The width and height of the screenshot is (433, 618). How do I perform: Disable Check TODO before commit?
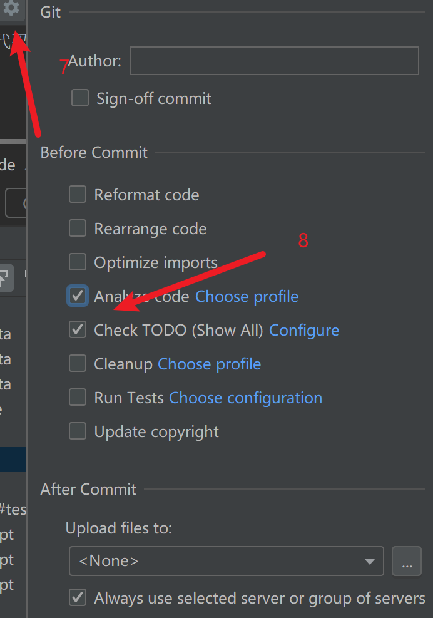78,330
